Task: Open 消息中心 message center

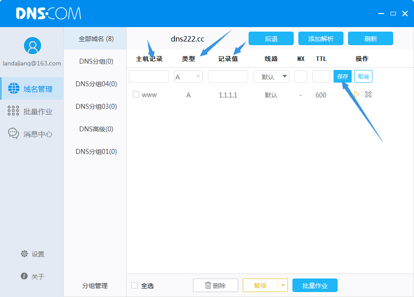Action: 32,134
